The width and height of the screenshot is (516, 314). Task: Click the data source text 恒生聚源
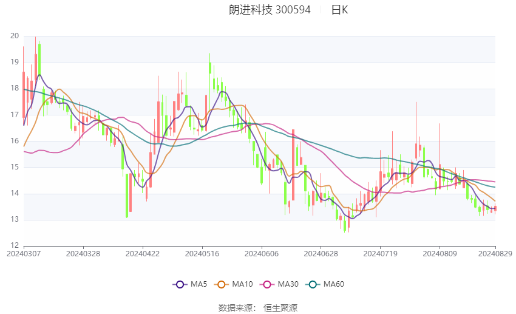[280, 308]
